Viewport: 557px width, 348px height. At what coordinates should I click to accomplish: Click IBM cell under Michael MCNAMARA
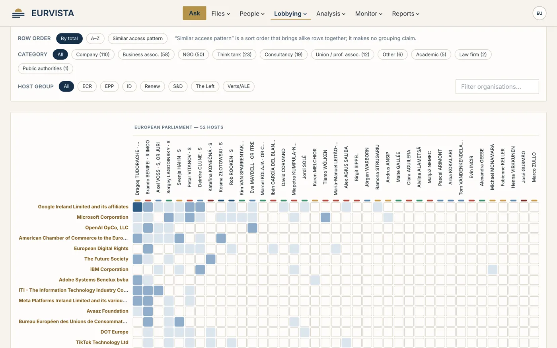click(x=492, y=269)
